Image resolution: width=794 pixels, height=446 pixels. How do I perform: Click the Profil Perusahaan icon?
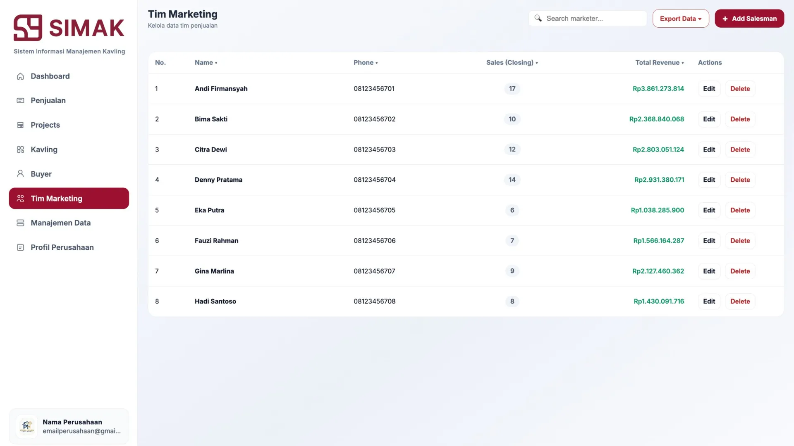click(20, 247)
